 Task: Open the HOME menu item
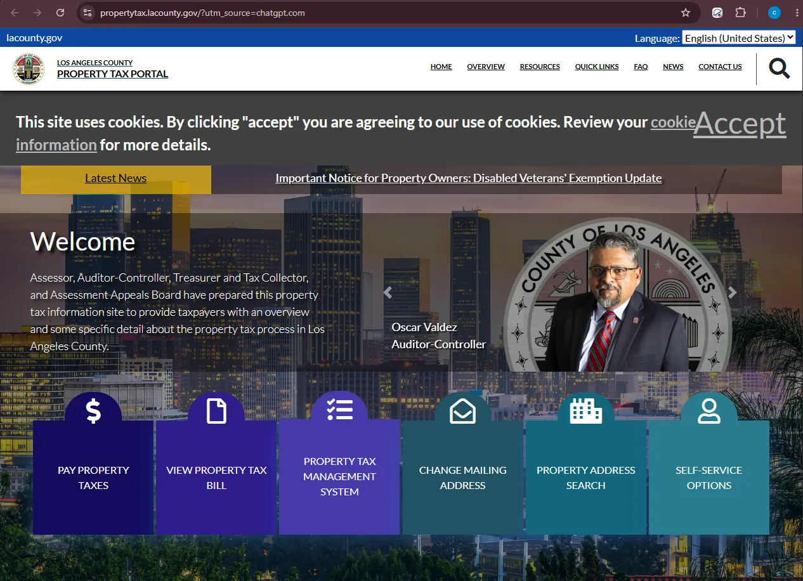[441, 67]
